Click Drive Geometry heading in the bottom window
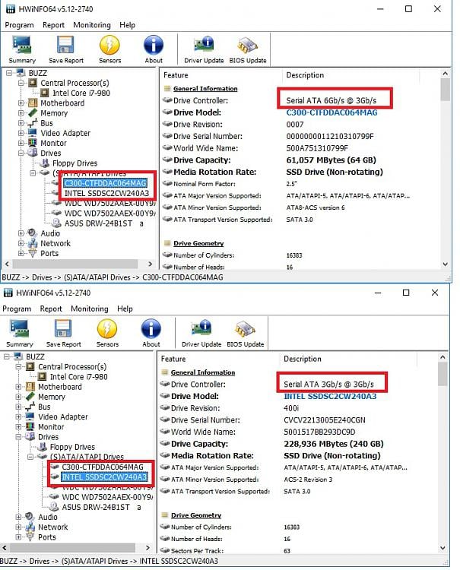The width and height of the screenshot is (460, 570). pos(196,515)
